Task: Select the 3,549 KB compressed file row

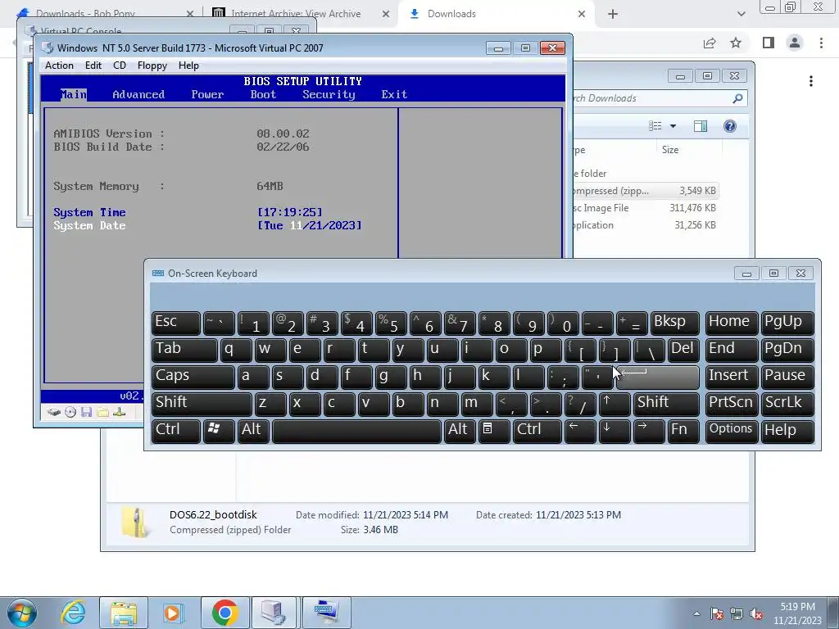Action: [646, 191]
